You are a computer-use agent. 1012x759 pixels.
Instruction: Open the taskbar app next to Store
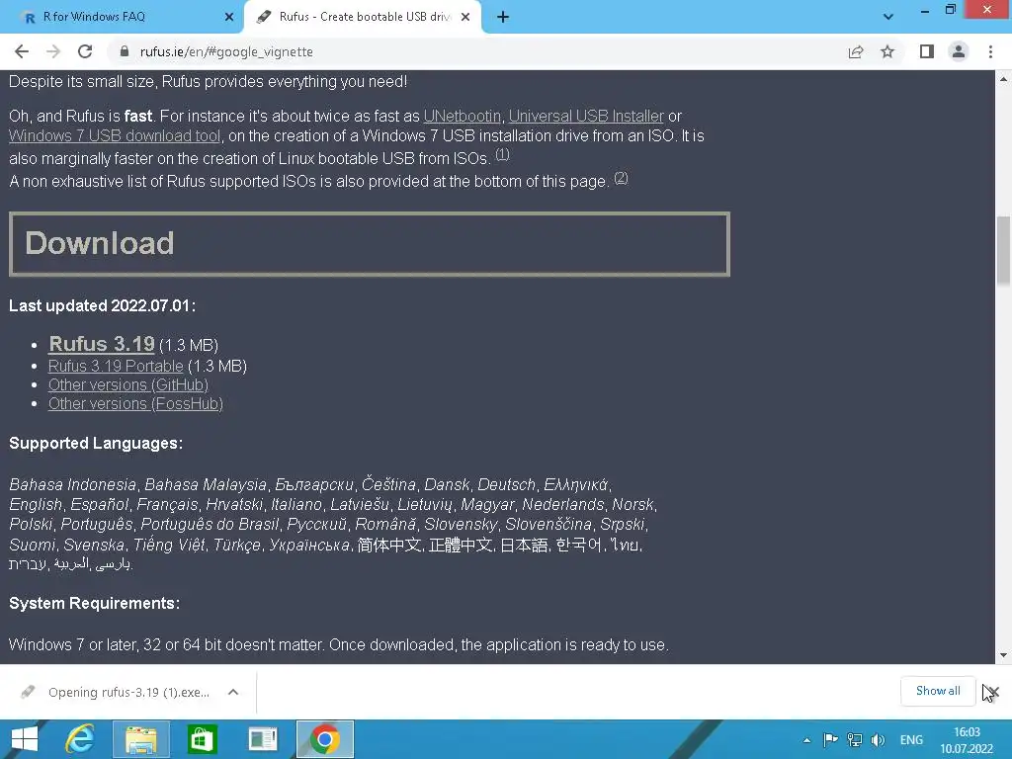(263, 739)
